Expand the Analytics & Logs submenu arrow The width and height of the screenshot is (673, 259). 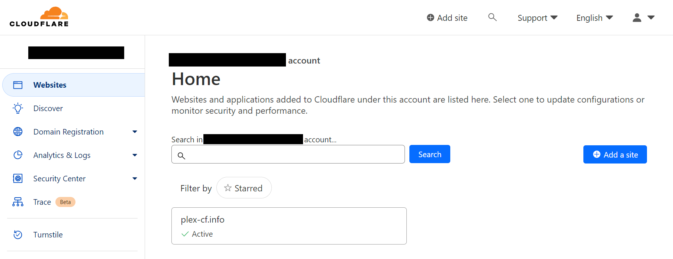(135, 155)
